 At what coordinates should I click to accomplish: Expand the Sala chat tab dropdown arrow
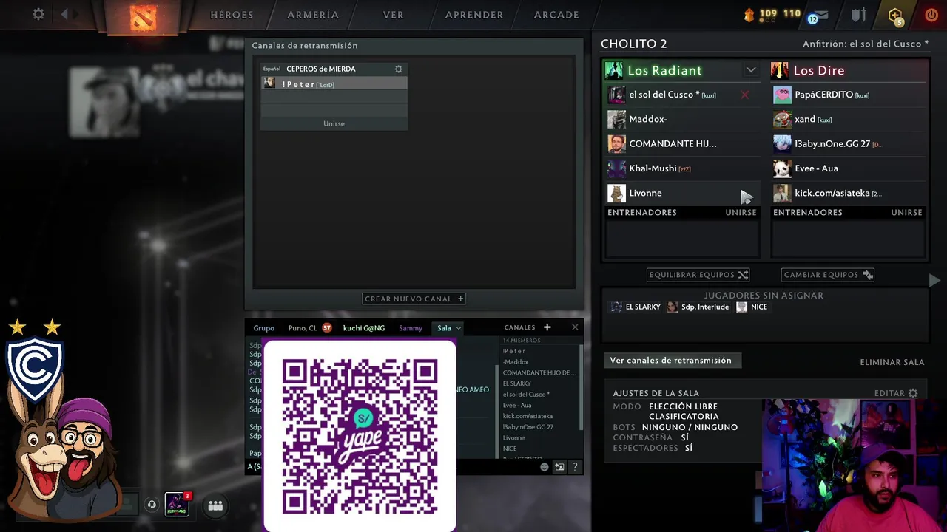(459, 328)
